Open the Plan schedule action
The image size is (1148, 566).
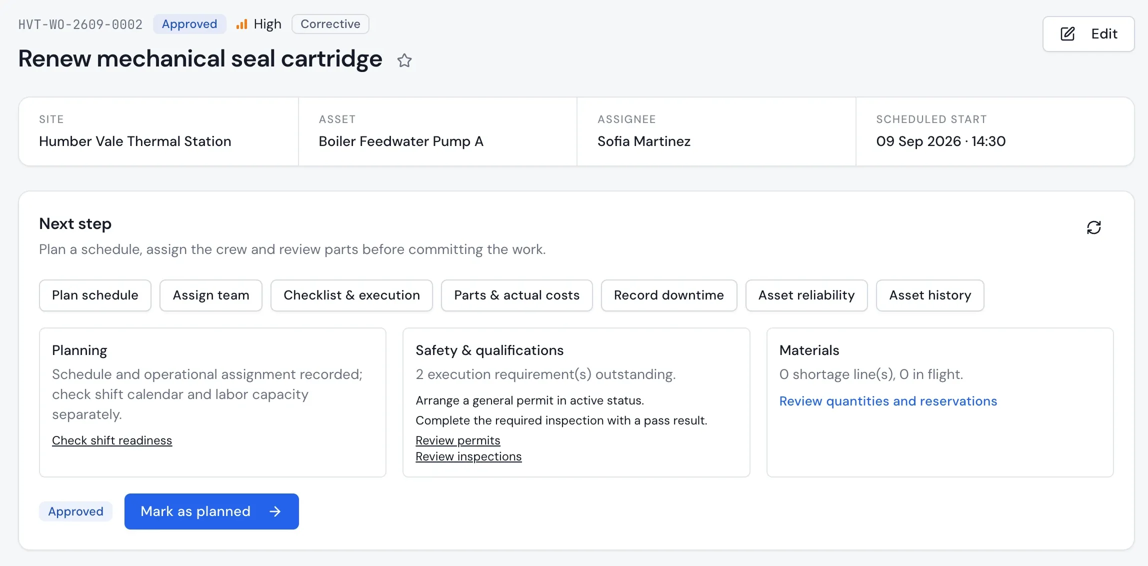95,295
